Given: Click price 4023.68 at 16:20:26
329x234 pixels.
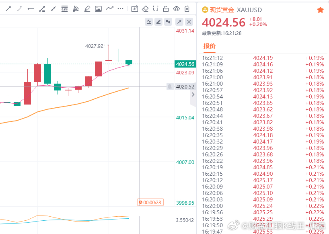Looking at the screenshot, I should pyautogui.click(x=263, y=154).
